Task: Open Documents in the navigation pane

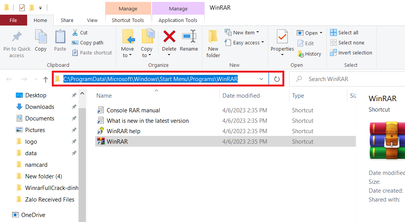Action: tap(39, 119)
